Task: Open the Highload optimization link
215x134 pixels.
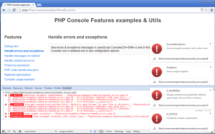Action: tap(17, 75)
